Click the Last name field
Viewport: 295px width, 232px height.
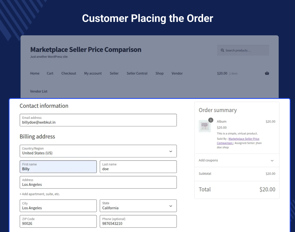point(138,167)
